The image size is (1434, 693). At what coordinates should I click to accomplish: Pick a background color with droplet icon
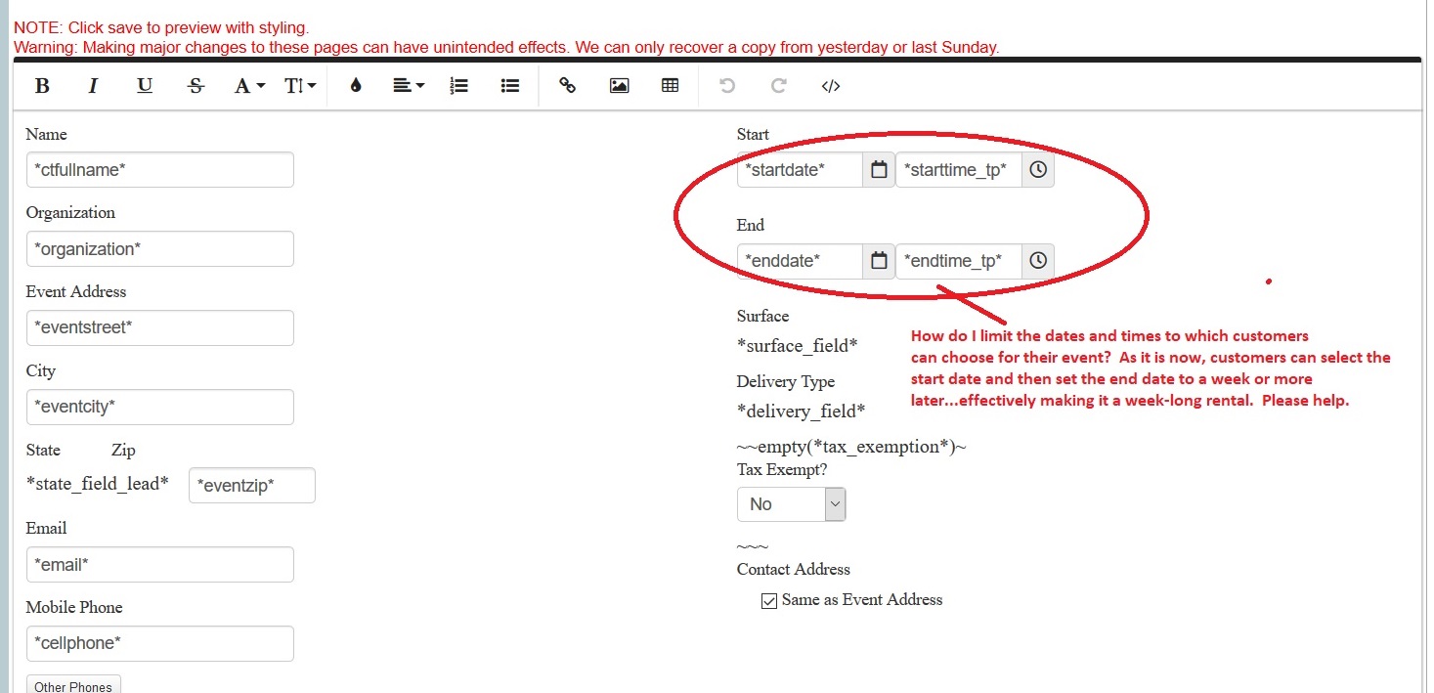click(x=356, y=86)
